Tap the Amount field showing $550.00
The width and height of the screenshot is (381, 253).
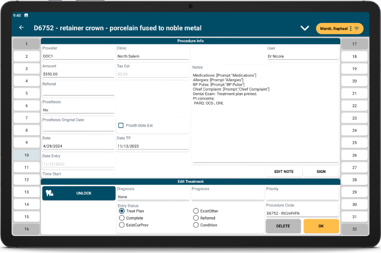78,74
